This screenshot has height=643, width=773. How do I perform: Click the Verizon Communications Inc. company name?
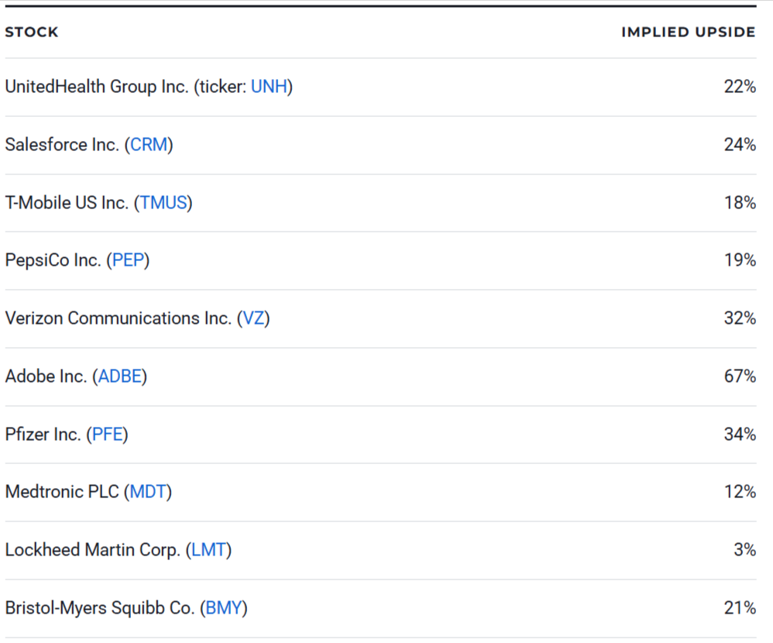point(119,318)
